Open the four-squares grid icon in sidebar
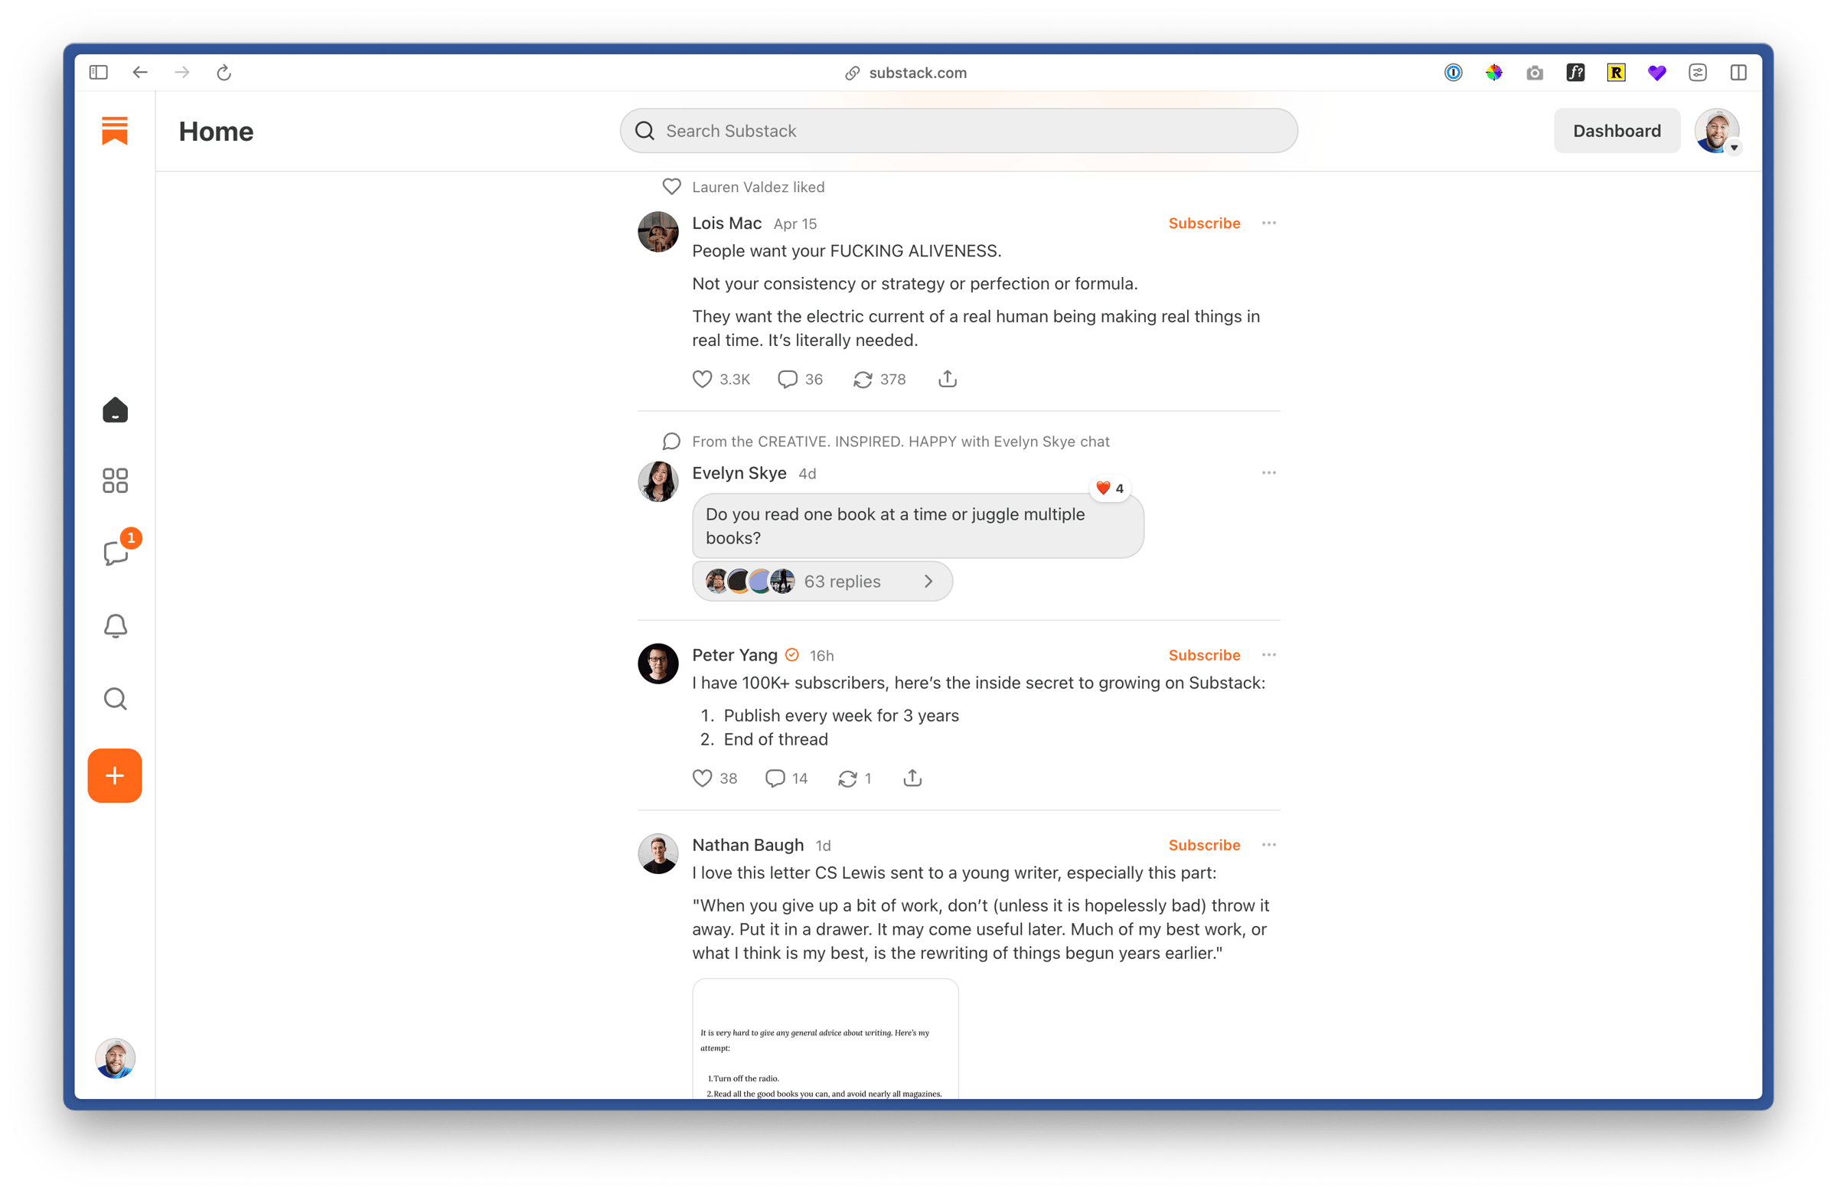The width and height of the screenshot is (1837, 1194). tap(116, 481)
